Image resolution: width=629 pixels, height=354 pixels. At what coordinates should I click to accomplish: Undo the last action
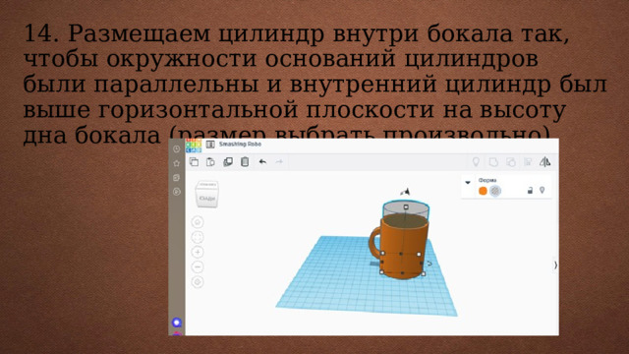point(262,161)
